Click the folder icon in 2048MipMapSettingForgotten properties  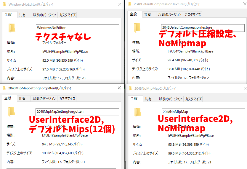click(x=11, y=112)
